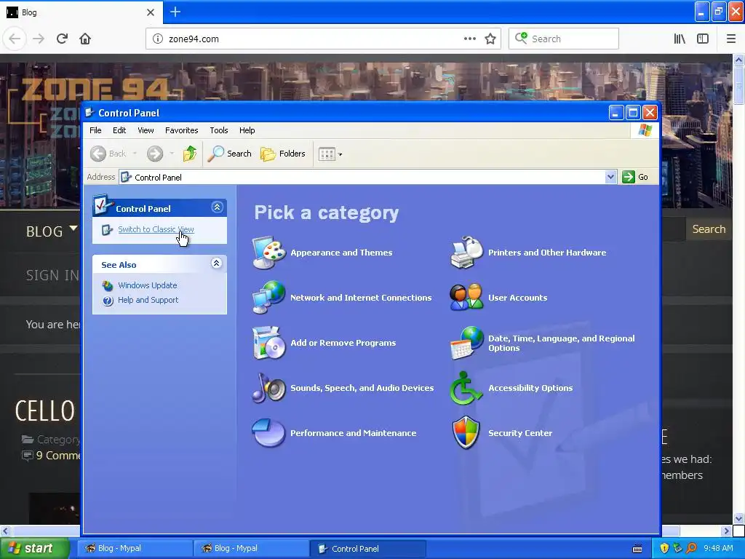Image resolution: width=745 pixels, height=559 pixels.
Task: Click the Forward arrow in Control Panel toolbar
Action: coord(155,154)
